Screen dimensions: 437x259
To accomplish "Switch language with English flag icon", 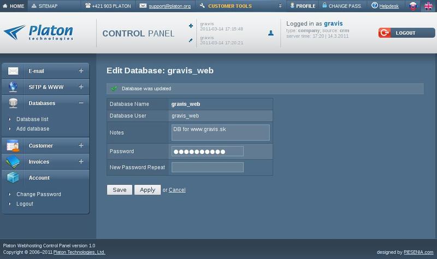I will pos(428,6).
